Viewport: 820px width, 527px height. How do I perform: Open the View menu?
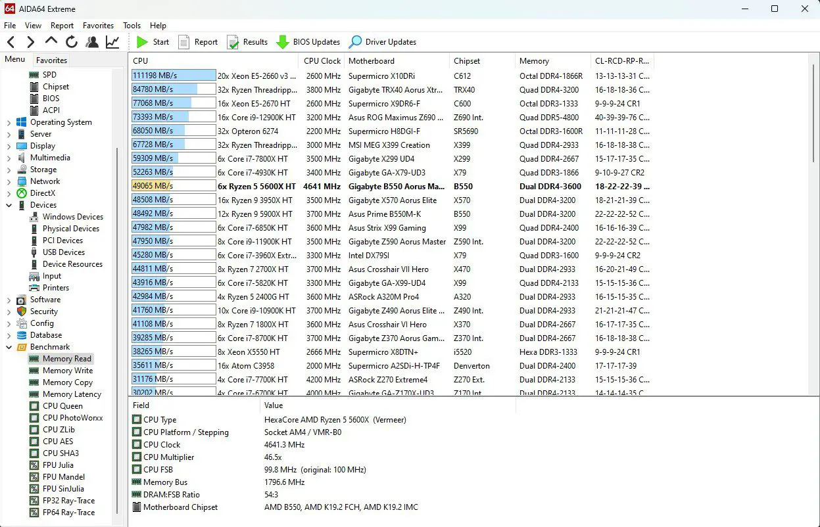point(33,26)
